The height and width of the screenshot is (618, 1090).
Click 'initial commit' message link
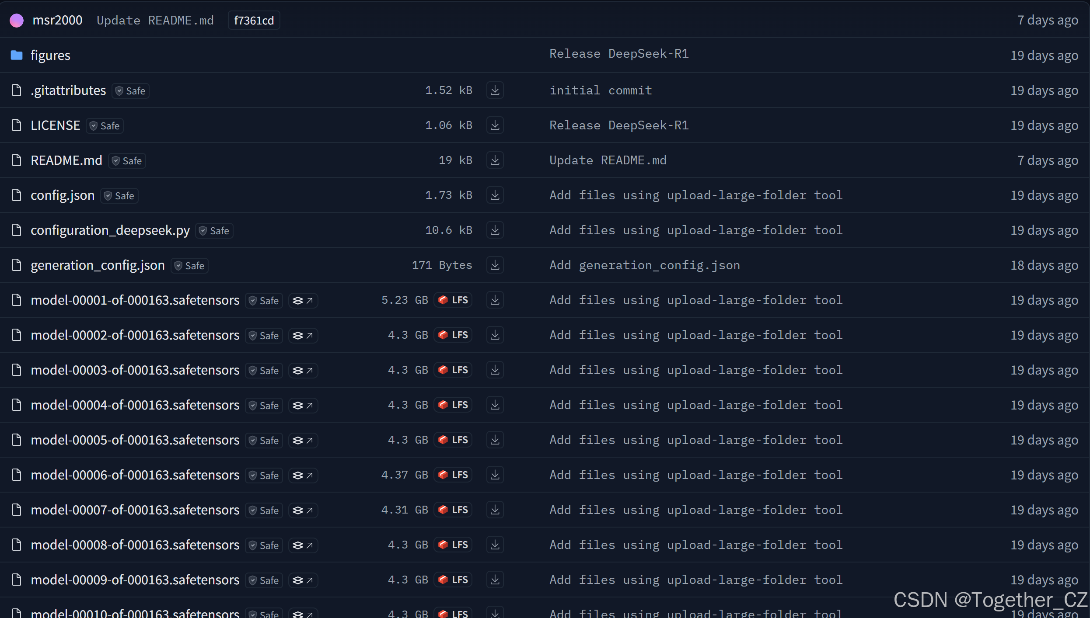point(601,90)
